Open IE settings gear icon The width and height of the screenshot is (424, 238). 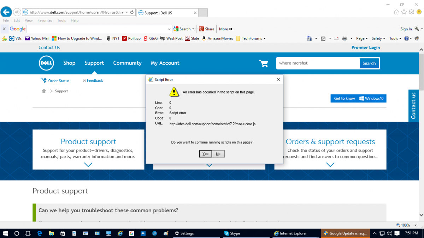click(x=412, y=12)
